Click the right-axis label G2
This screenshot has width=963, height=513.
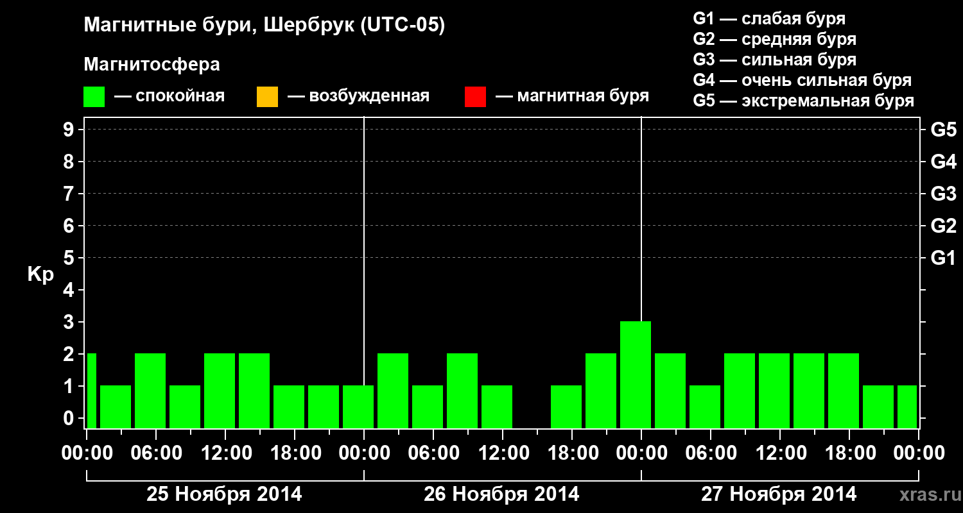tap(944, 226)
